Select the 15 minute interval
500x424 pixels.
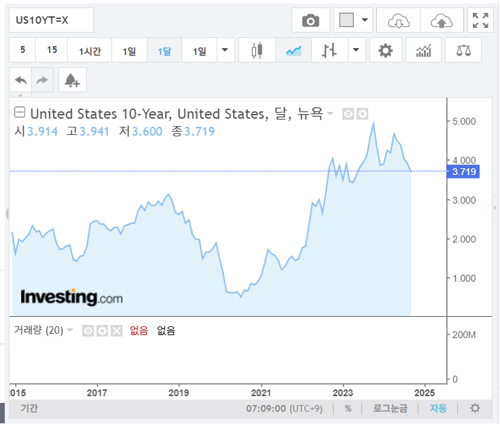(52, 50)
